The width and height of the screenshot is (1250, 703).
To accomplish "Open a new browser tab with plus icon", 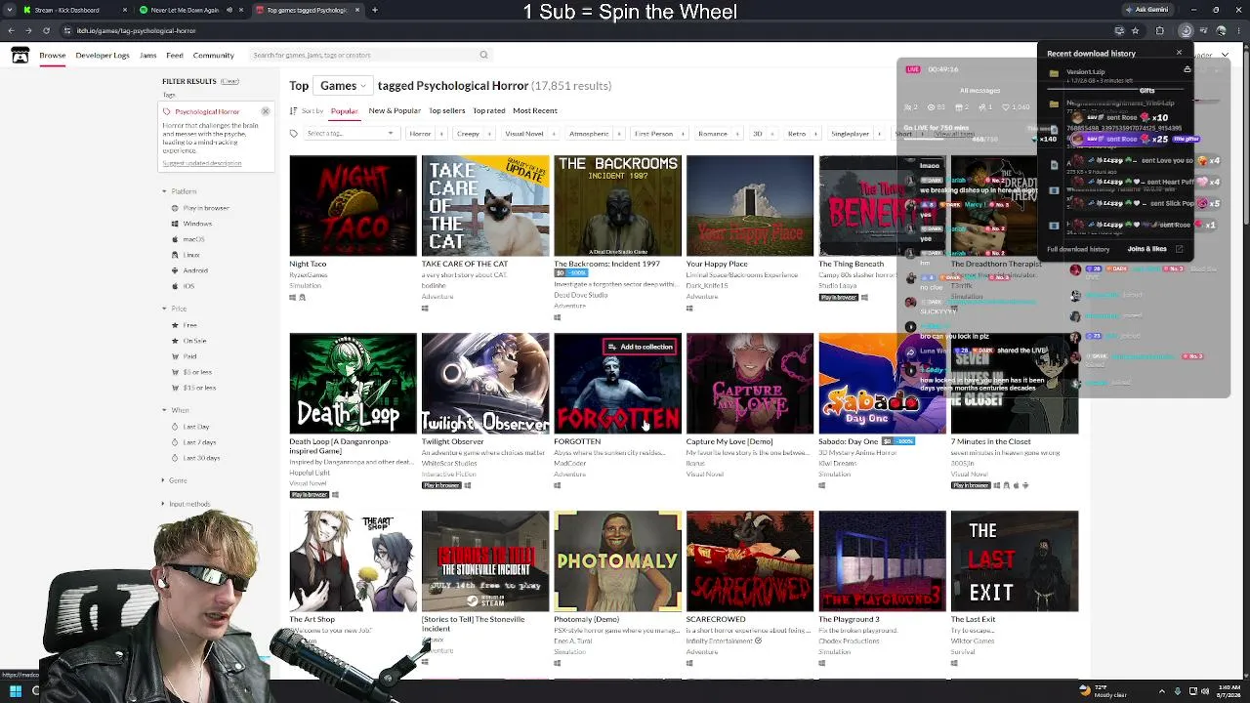I will [x=375, y=10].
